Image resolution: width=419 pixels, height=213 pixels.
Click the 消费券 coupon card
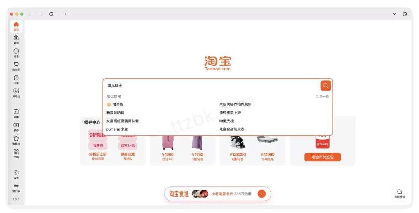point(98,140)
